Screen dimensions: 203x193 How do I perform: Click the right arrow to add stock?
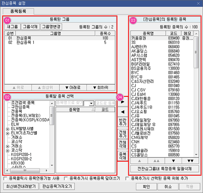[x=123, y=102]
